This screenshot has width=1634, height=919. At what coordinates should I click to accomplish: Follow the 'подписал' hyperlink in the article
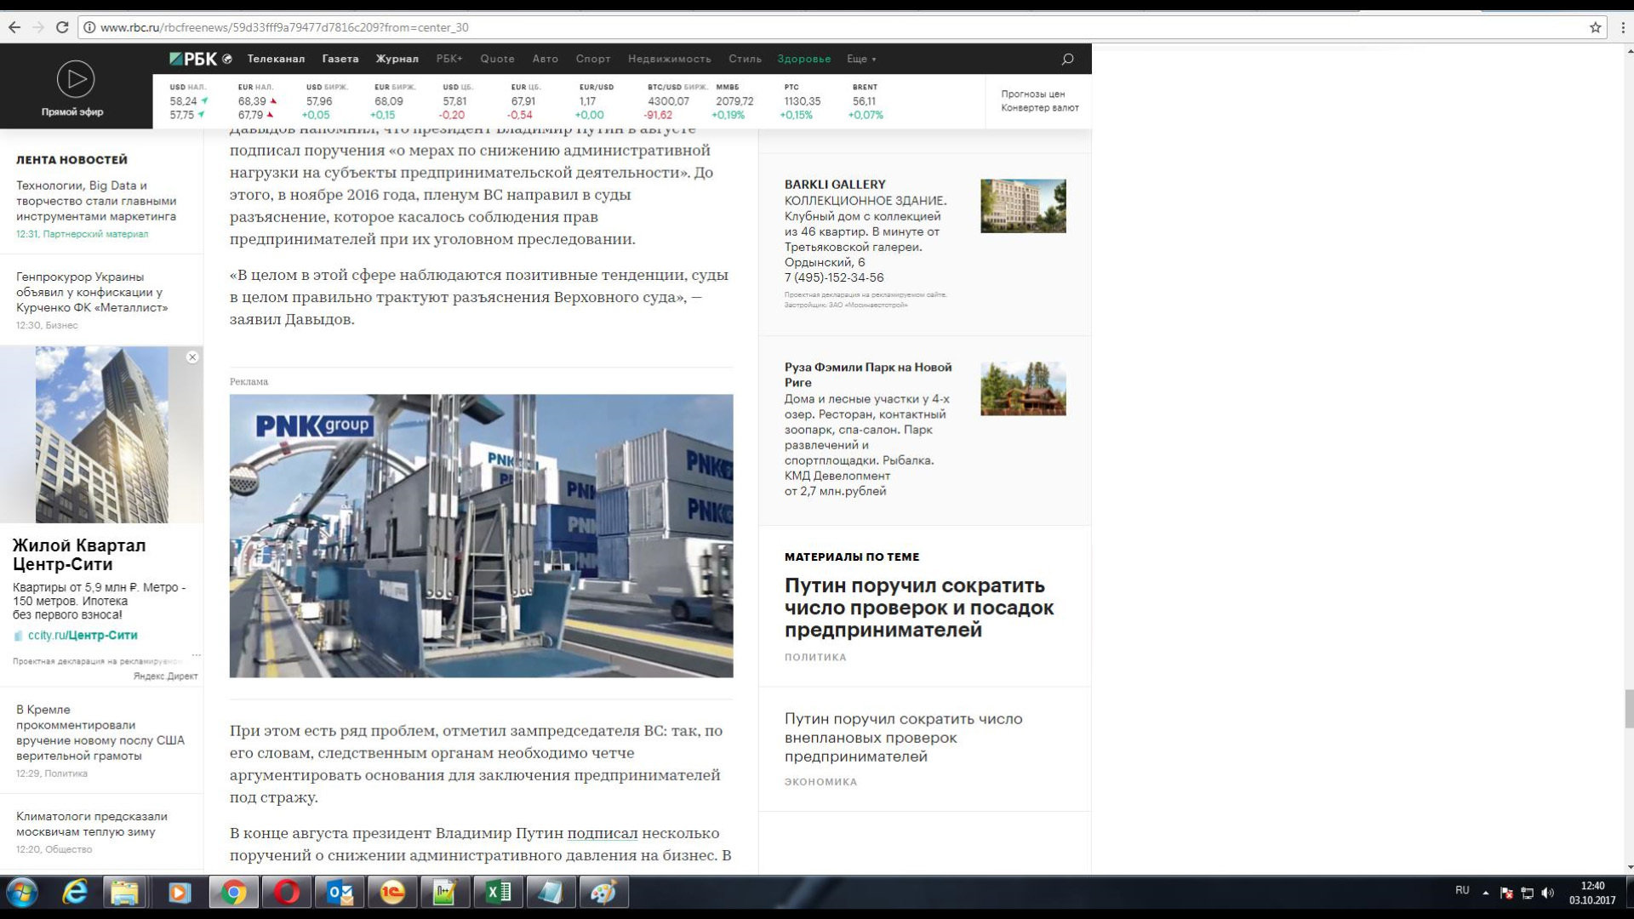point(602,833)
